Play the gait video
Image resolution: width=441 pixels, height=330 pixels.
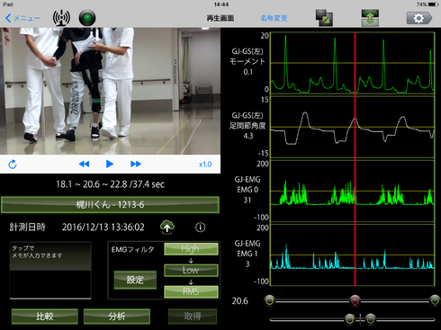click(x=110, y=164)
